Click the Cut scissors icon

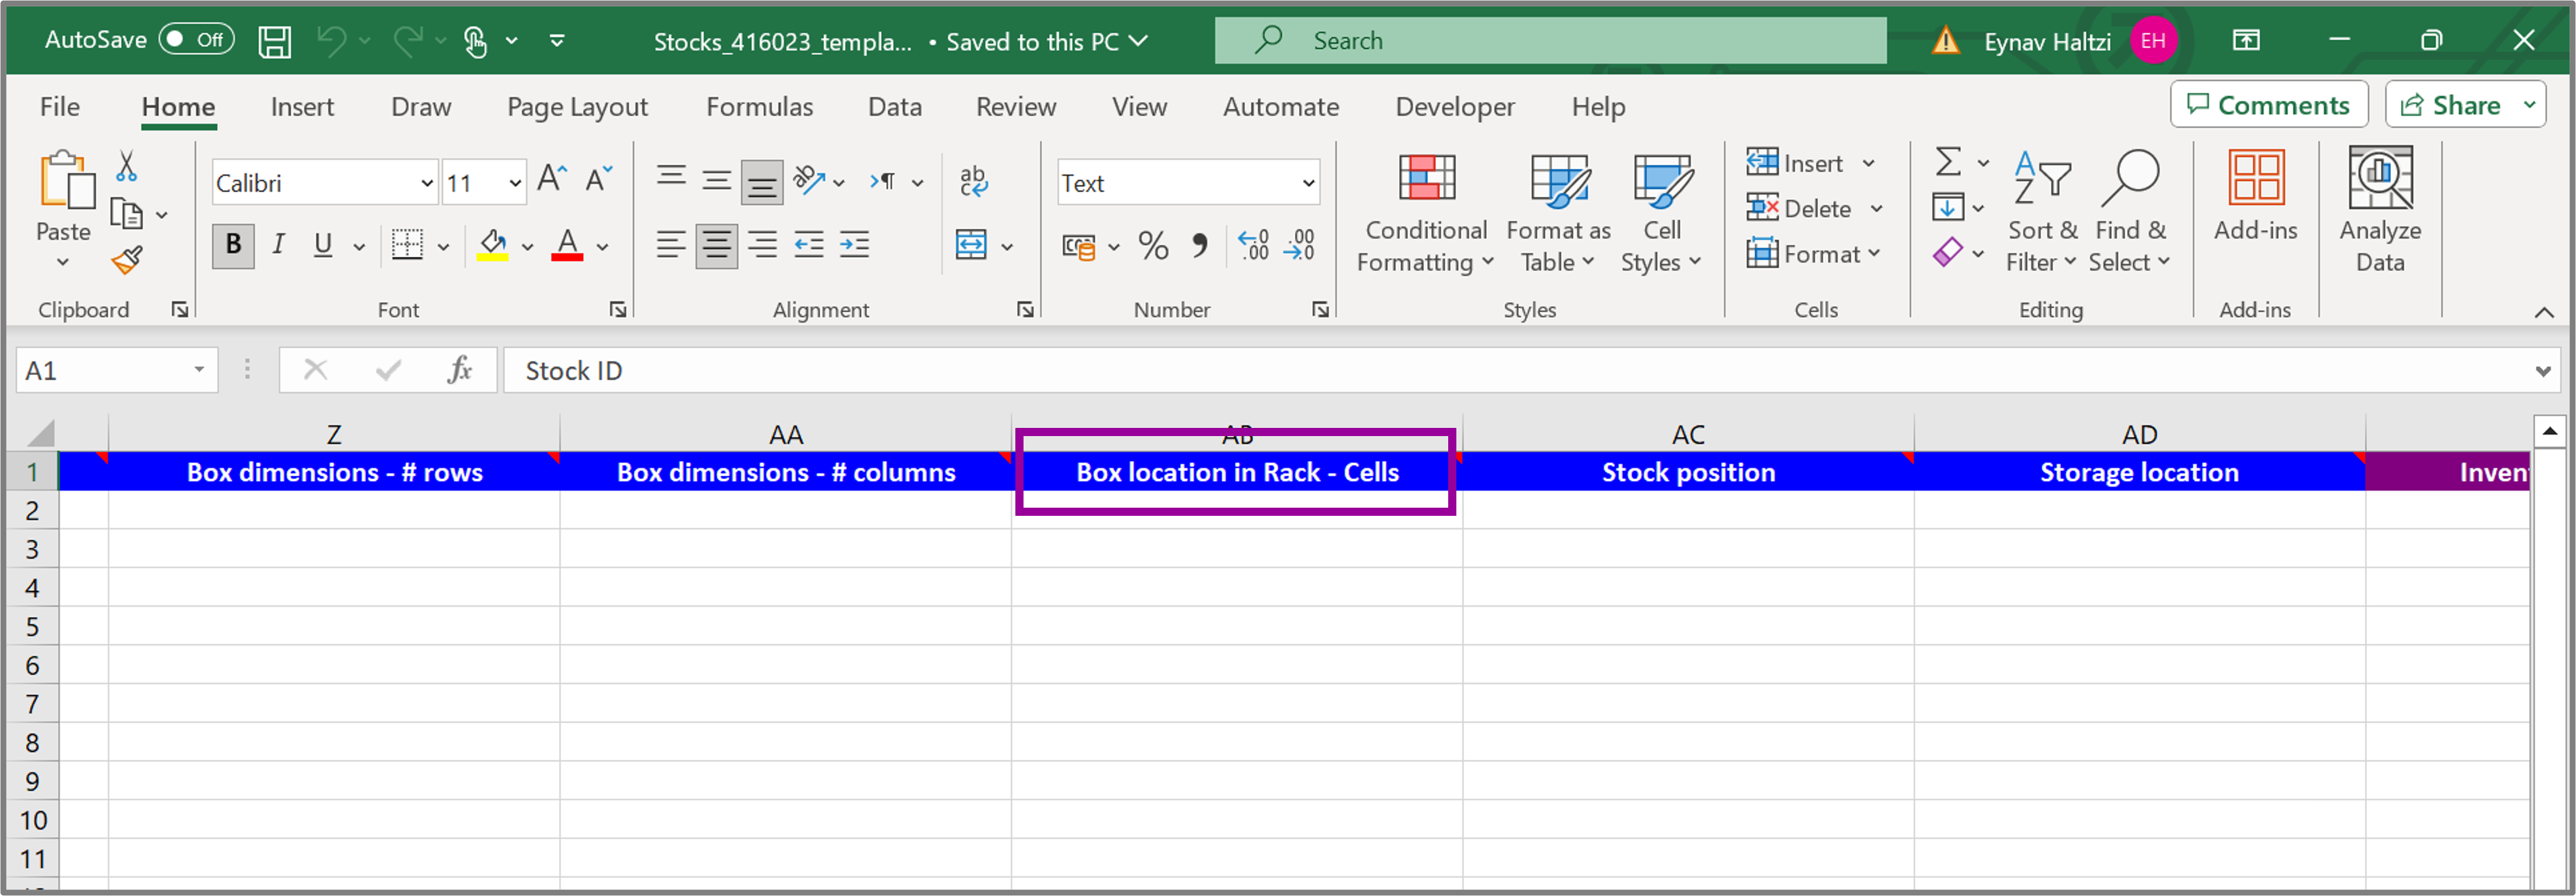coord(127,166)
